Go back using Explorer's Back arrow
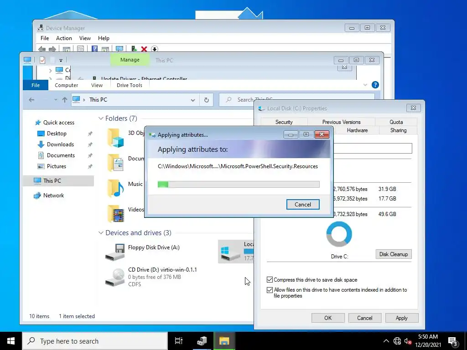The image size is (467, 350). click(31, 100)
